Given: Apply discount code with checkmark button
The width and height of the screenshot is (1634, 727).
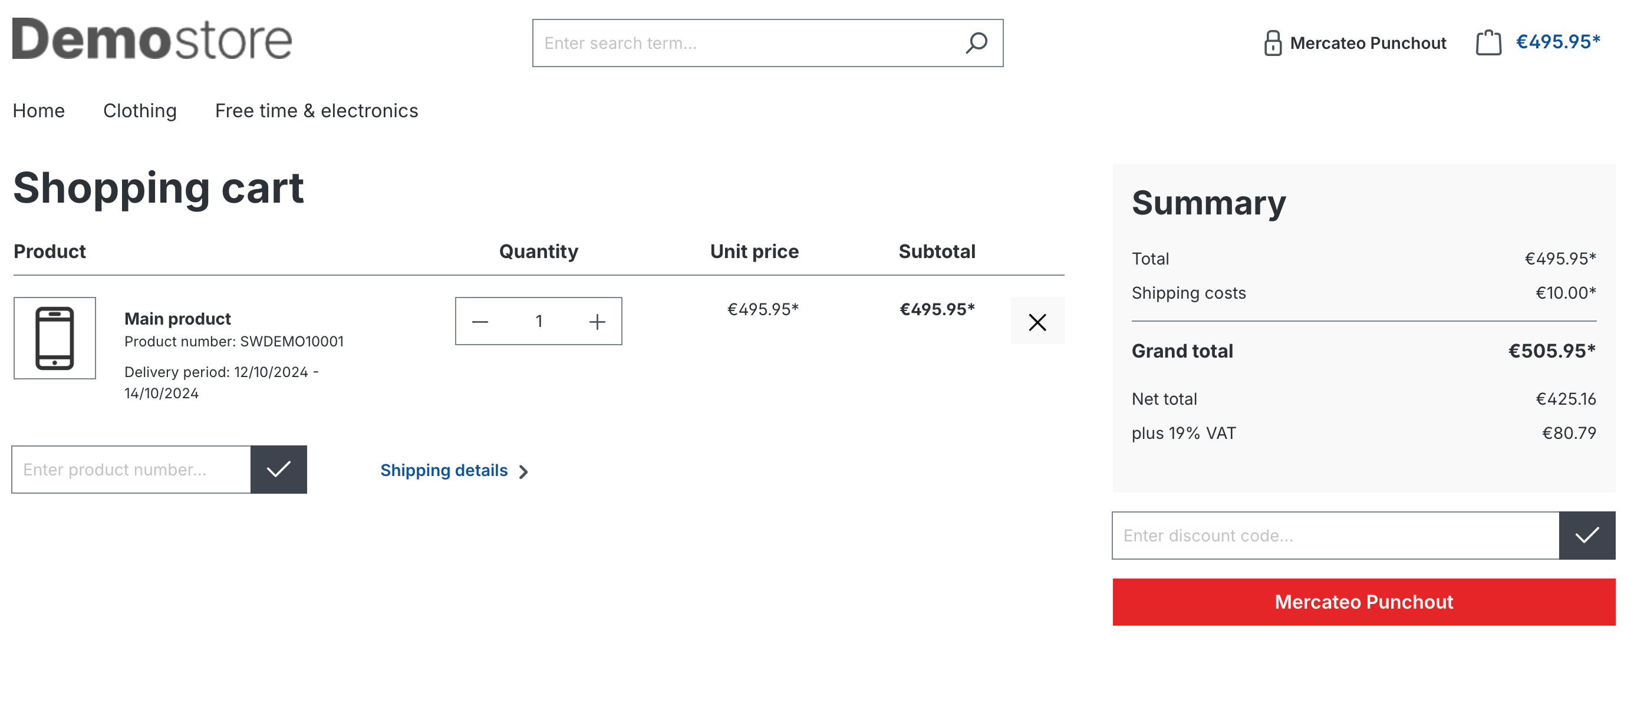Looking at the screenshot, I should pos(1586,535).
